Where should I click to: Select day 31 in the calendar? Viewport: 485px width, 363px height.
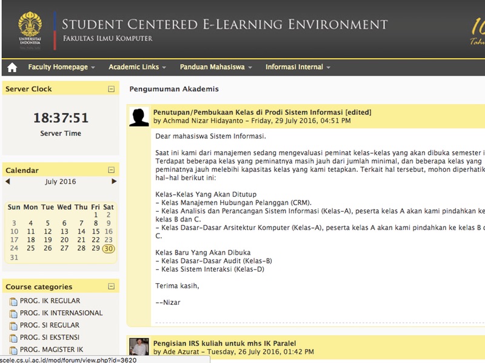coord(14,258)
